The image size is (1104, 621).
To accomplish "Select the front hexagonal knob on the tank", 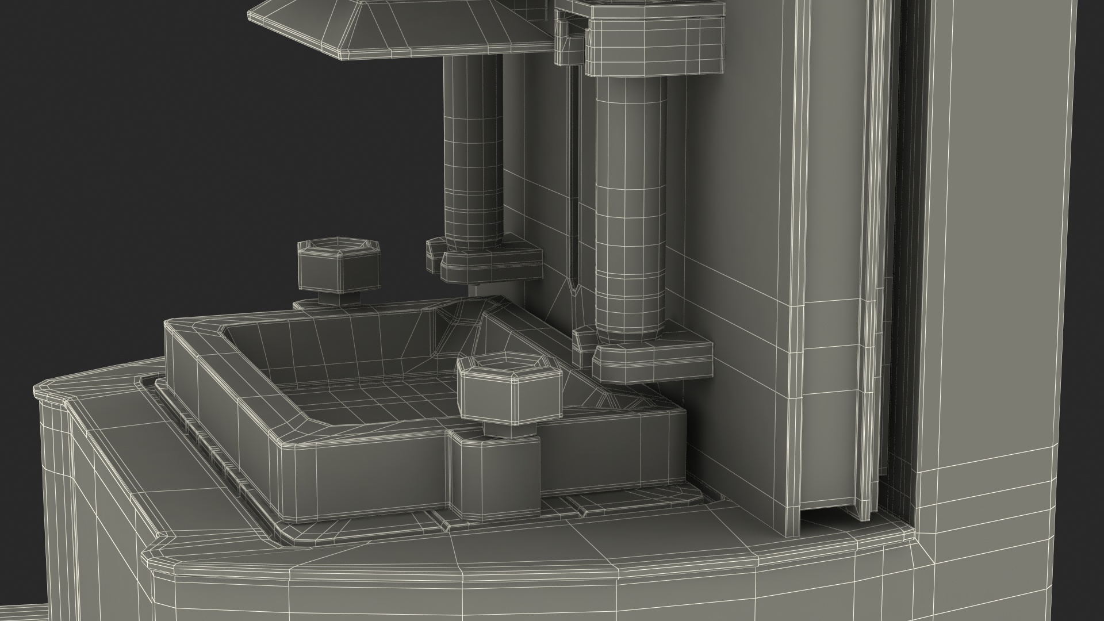I will tap(509, 390).
